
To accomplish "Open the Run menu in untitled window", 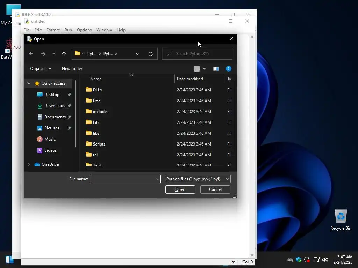I will coord(68,30).
